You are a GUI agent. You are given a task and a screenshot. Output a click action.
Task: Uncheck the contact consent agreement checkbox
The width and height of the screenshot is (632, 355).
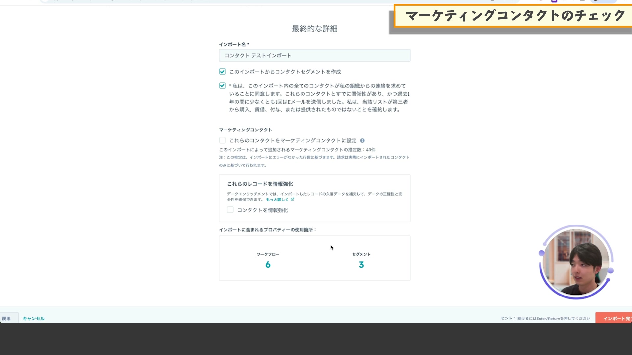[x=222, y=86]
